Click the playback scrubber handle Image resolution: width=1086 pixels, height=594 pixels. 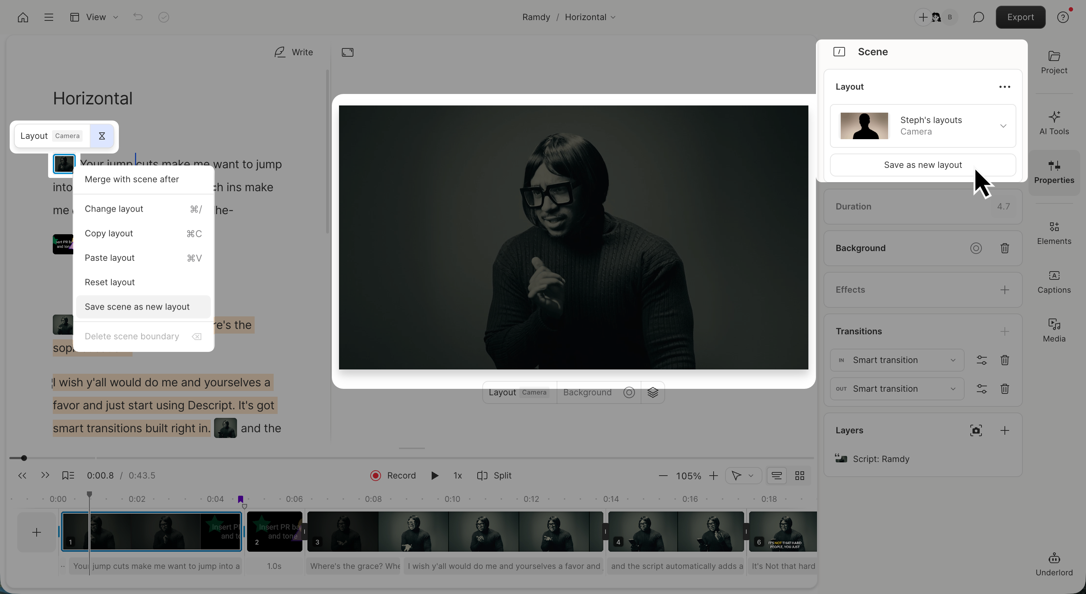coord(24,458)
